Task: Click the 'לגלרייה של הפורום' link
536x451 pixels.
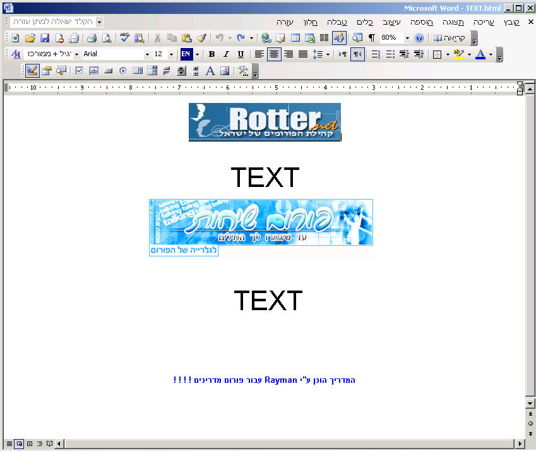Action: point(184,251)
